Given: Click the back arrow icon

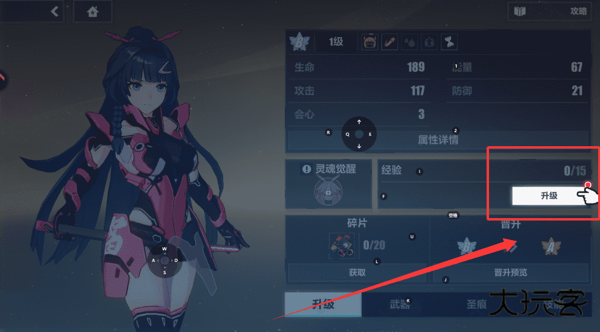Looking at the screenshot, I should click(55, 12).
